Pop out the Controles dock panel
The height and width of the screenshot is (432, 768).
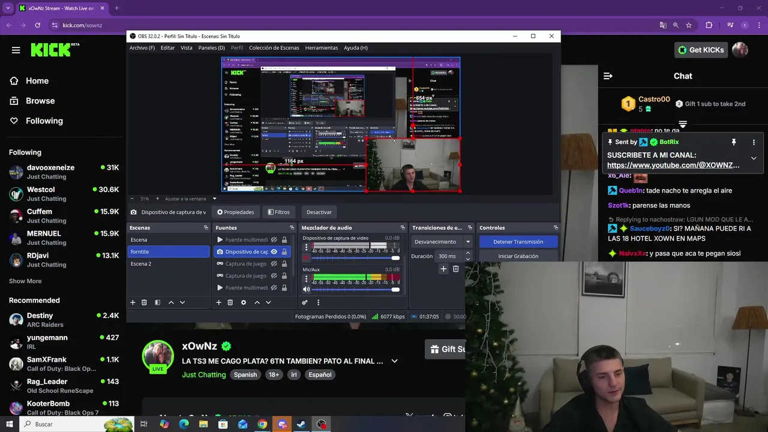(x=556, y=227)
